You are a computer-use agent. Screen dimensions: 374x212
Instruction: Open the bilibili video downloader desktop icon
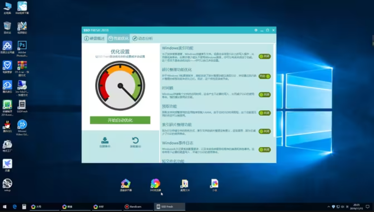[x=22, y=8]
